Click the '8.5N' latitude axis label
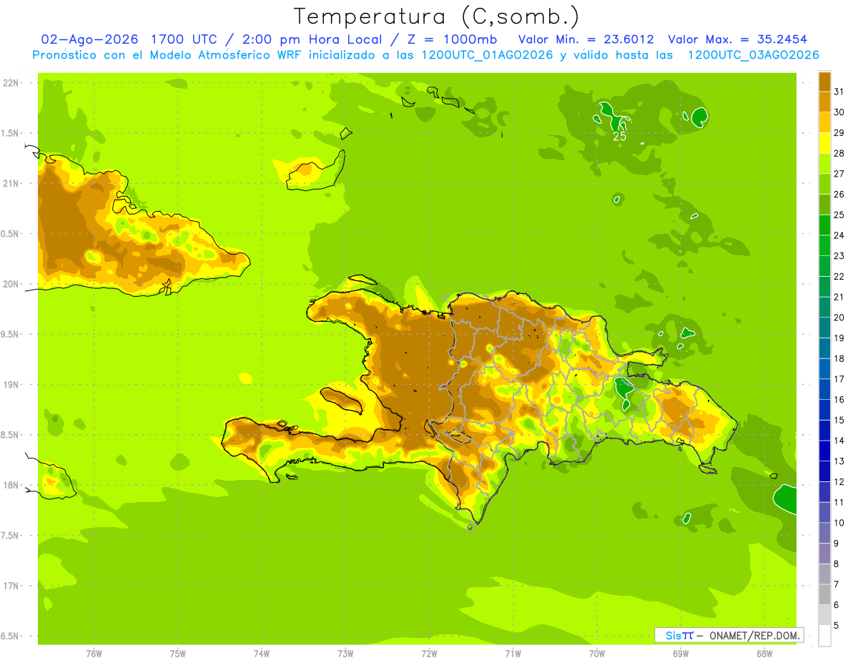The height and width of the screenshot is (663, 858). pyautogui.click(x=11, y=435)
